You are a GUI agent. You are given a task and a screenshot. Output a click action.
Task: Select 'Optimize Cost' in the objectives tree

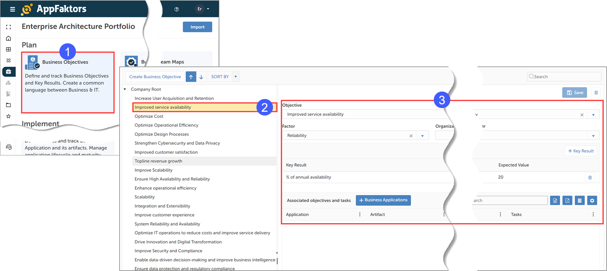[149, 116]
